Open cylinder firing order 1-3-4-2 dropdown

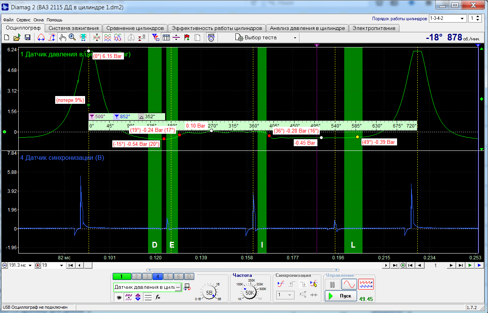[447, 19]
